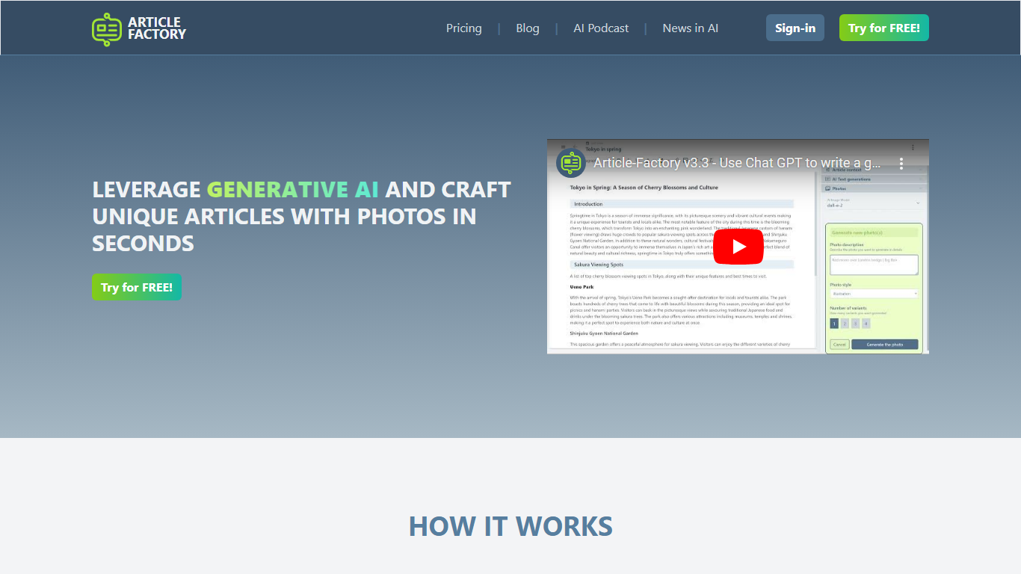
Task: Expand the Photo style dropdown in video
Action: tap(874, 294)
